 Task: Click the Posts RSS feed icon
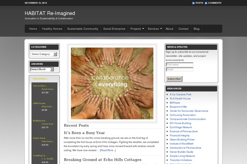pyautogui.click(x=193, y=3)
